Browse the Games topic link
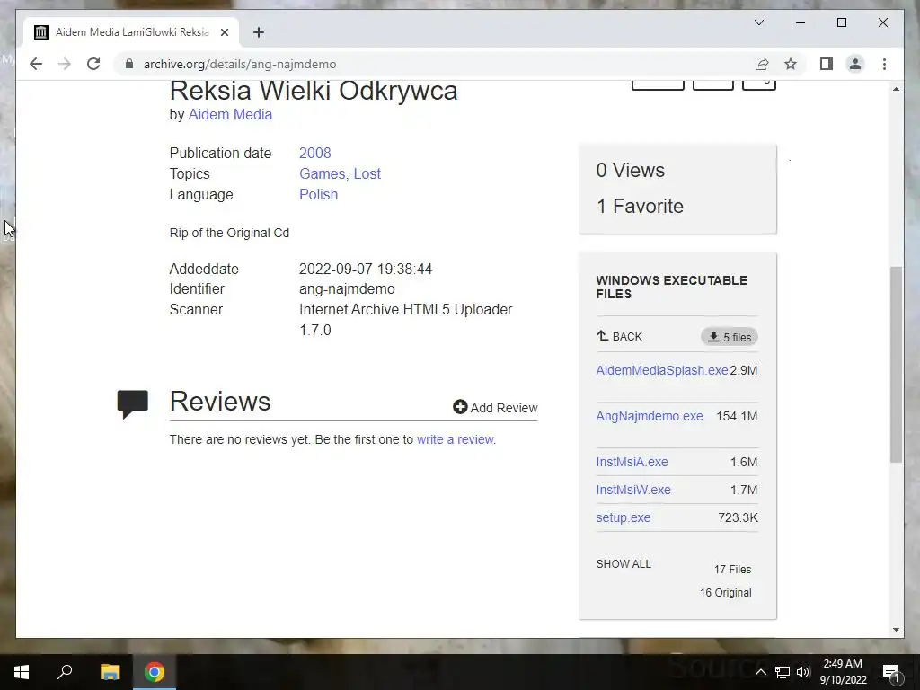920x690 pixels. [323, 173]
